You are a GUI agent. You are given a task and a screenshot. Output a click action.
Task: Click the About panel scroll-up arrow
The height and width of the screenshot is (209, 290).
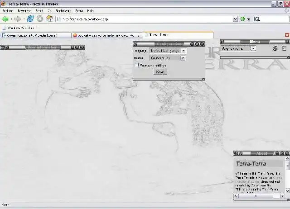pyautogui.click(x=287, y=158)
